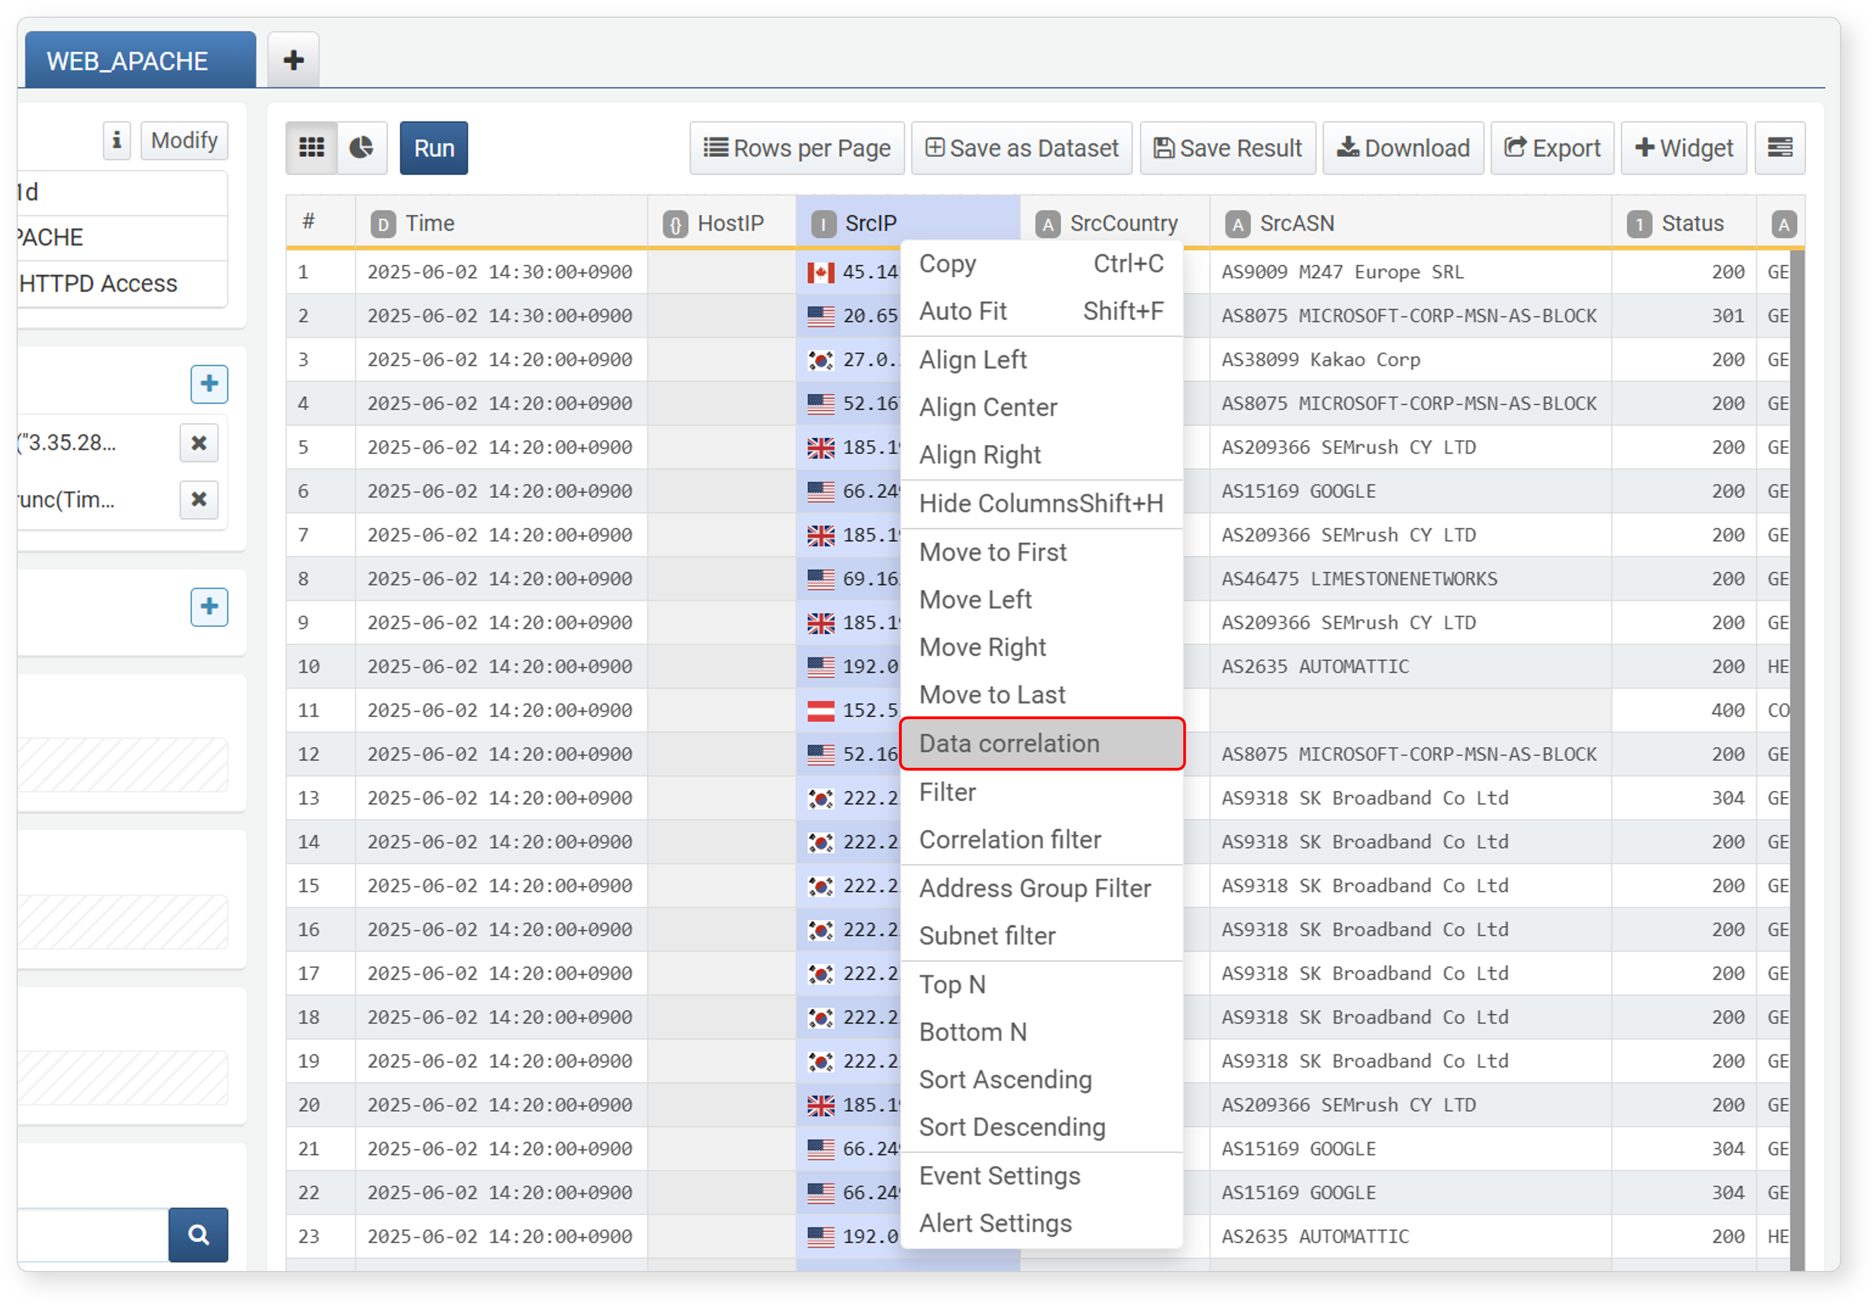Remove the "unc(Tim..." filter entry

point(199,499)
